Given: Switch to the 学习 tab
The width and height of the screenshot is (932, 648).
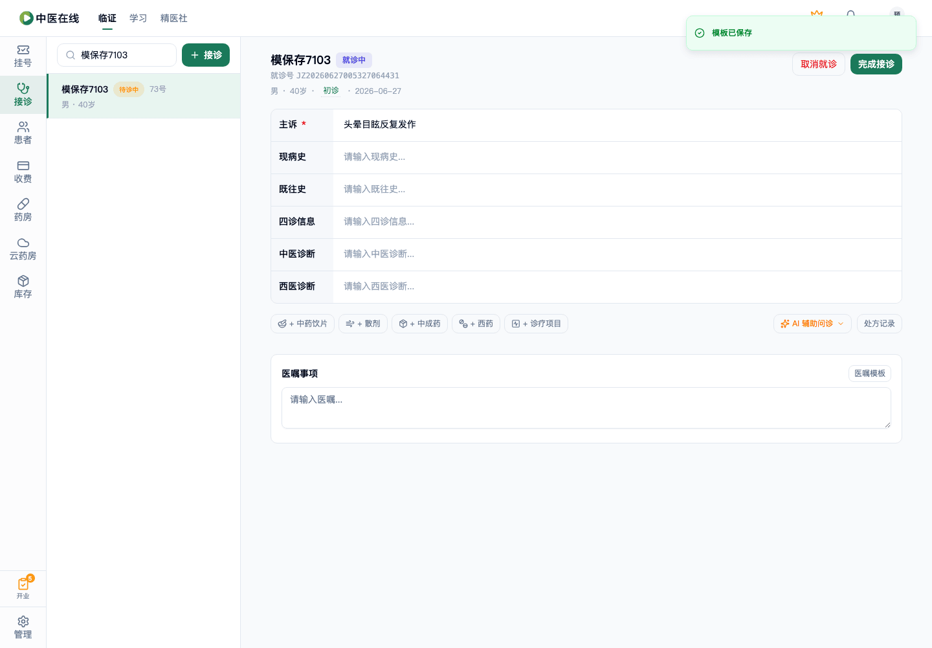Looking at the screenshot, I should 139,18.
